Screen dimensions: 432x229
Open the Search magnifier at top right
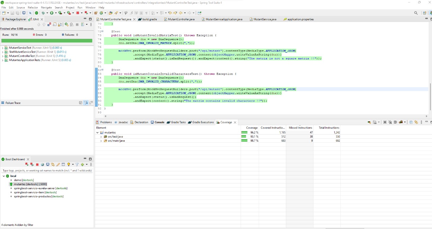coord(416,13)
